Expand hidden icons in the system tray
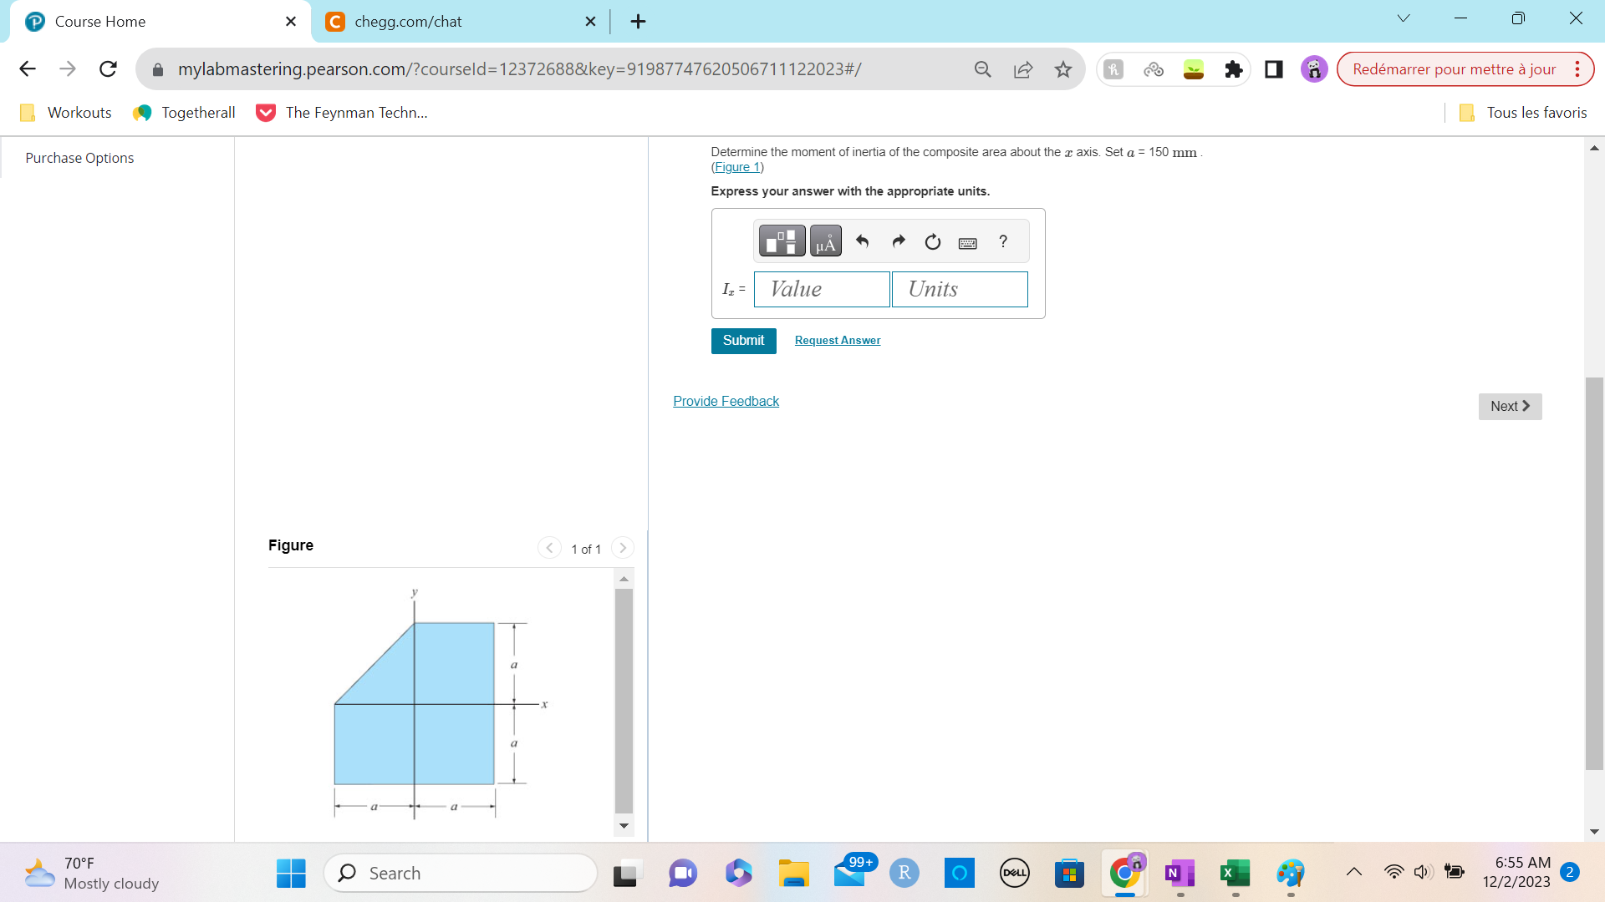 coord(1353,871)
